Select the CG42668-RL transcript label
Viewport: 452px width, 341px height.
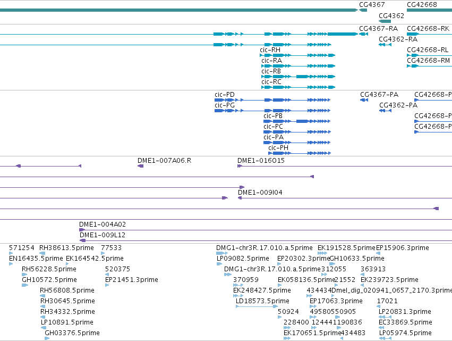[428, 50]
